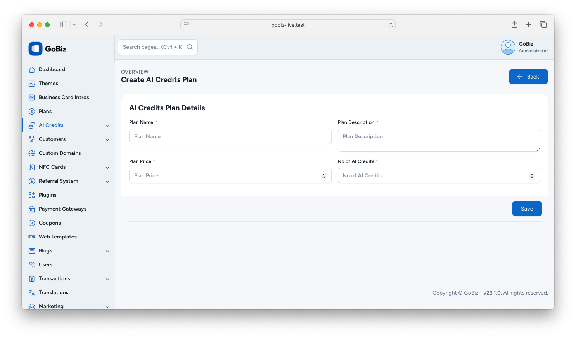Viewport: 576px width, 338px height.
Task: Click the GoBiz Administrator profile name
Action: [533, 47]
